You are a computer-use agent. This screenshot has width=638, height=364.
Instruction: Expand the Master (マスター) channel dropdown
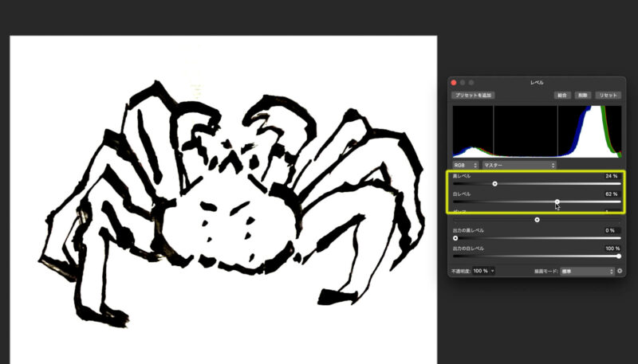(519, 165)
